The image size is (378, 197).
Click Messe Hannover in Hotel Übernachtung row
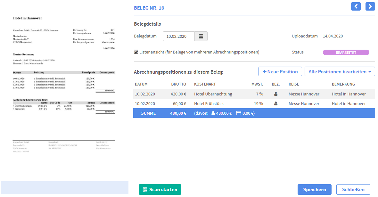click(x=304, y=94)
